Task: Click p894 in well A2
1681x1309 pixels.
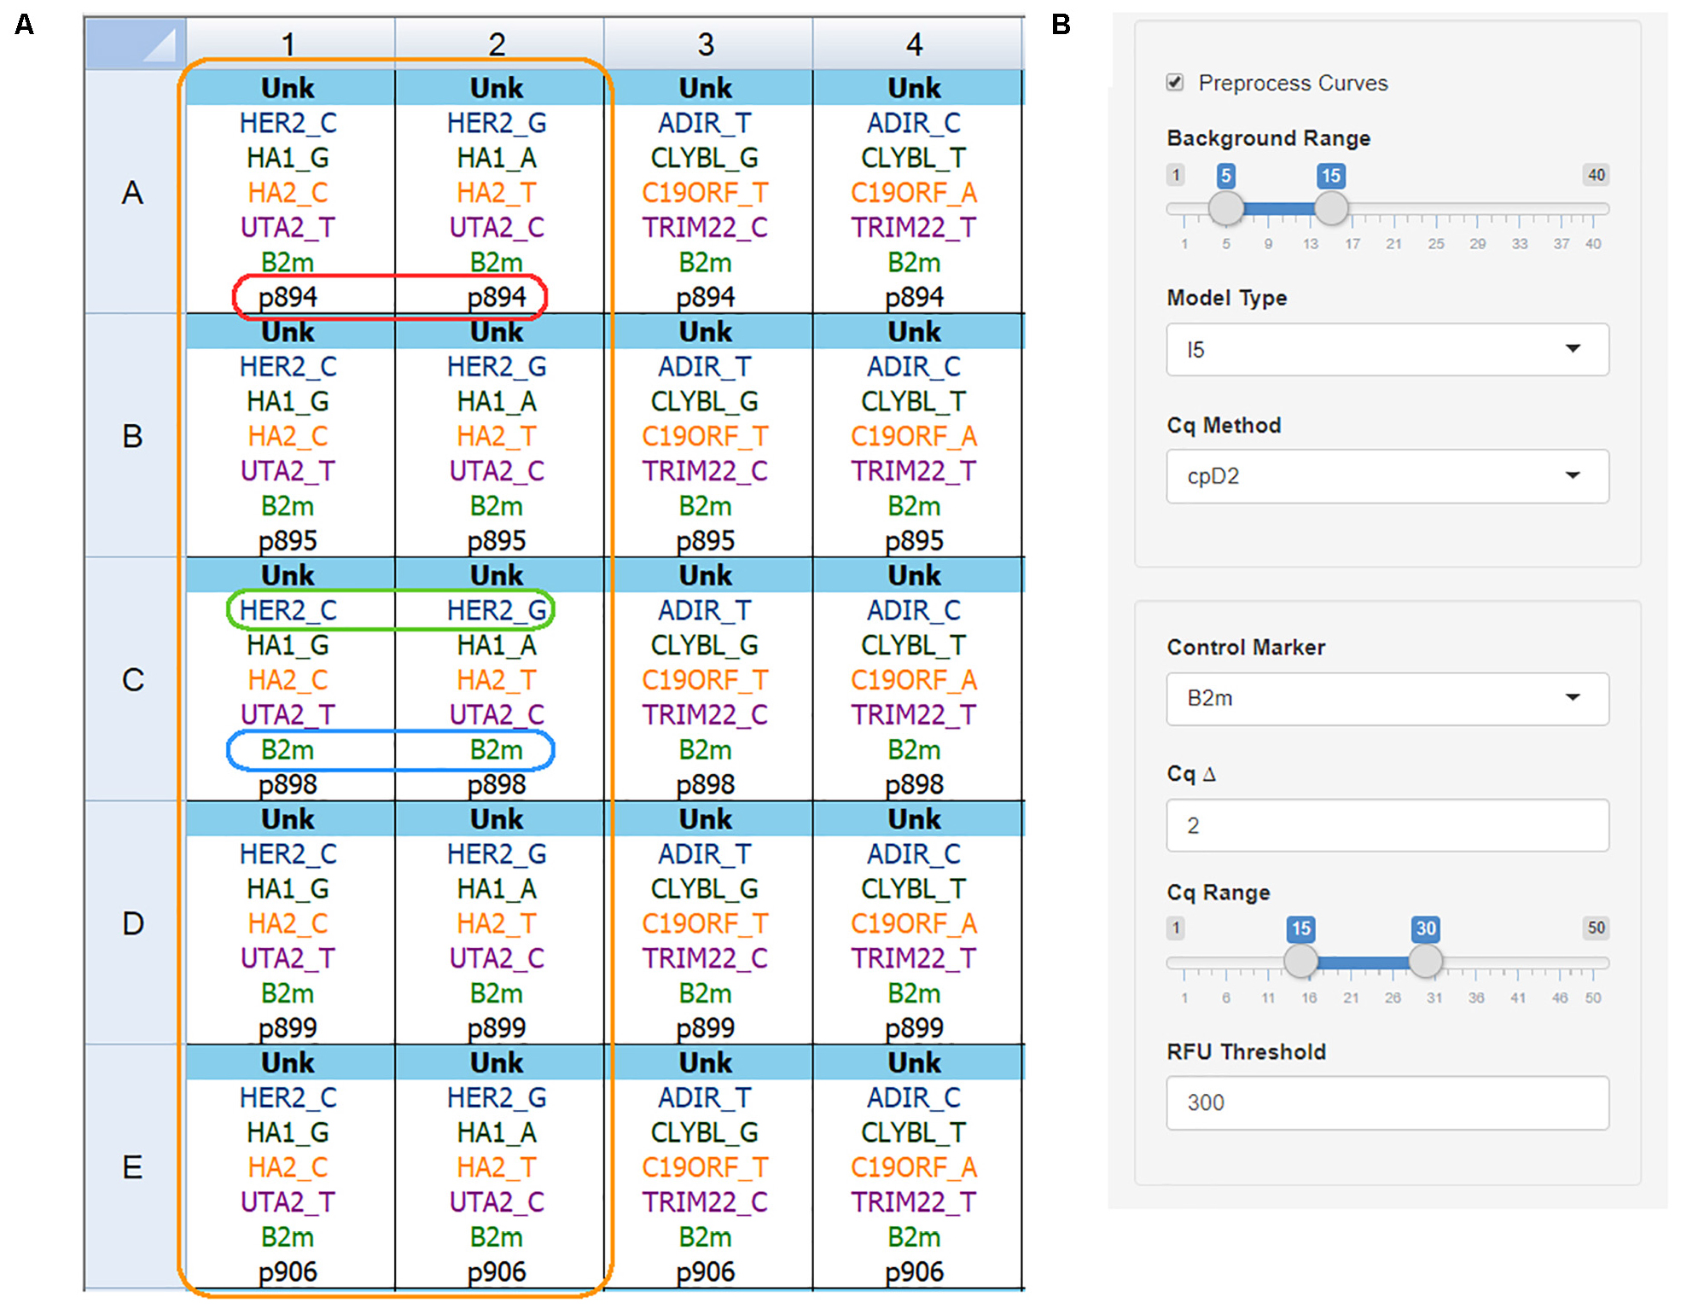Action: 497,297
